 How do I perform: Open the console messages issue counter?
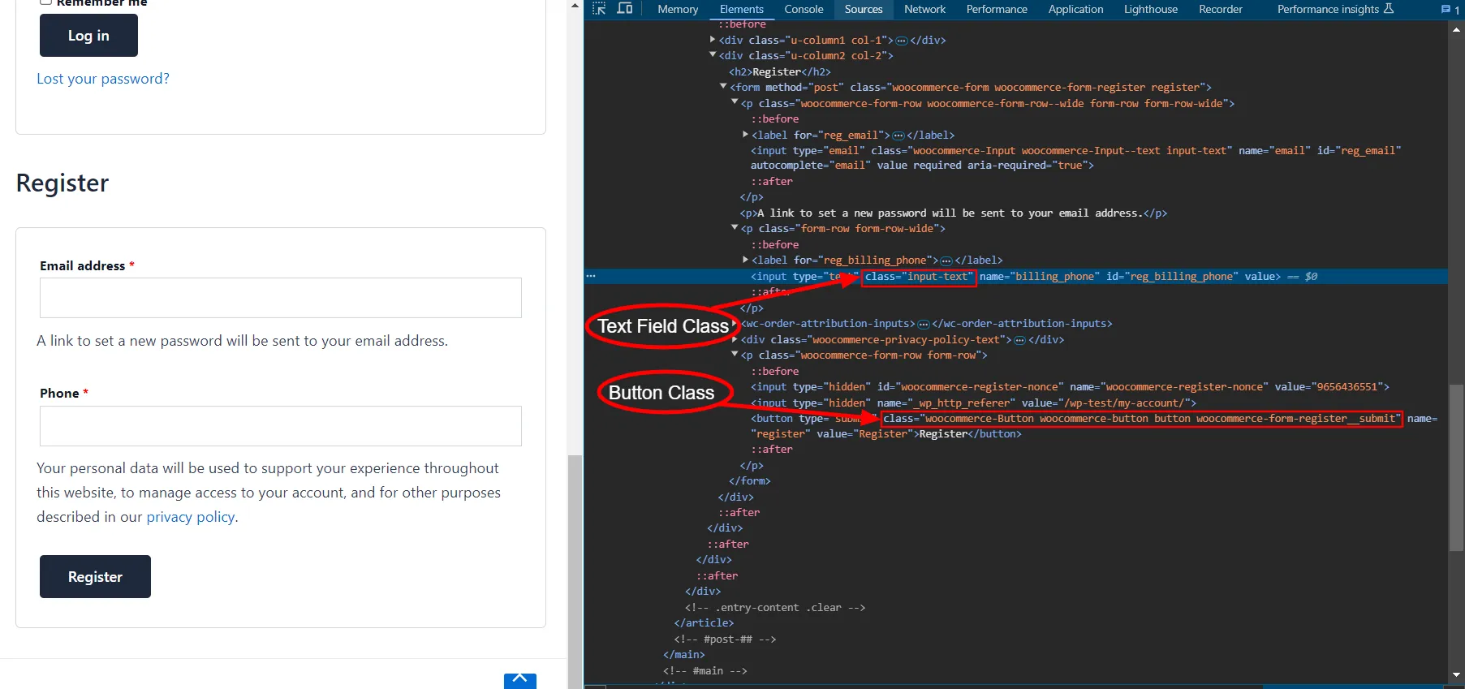click(x=1450, y=9)
